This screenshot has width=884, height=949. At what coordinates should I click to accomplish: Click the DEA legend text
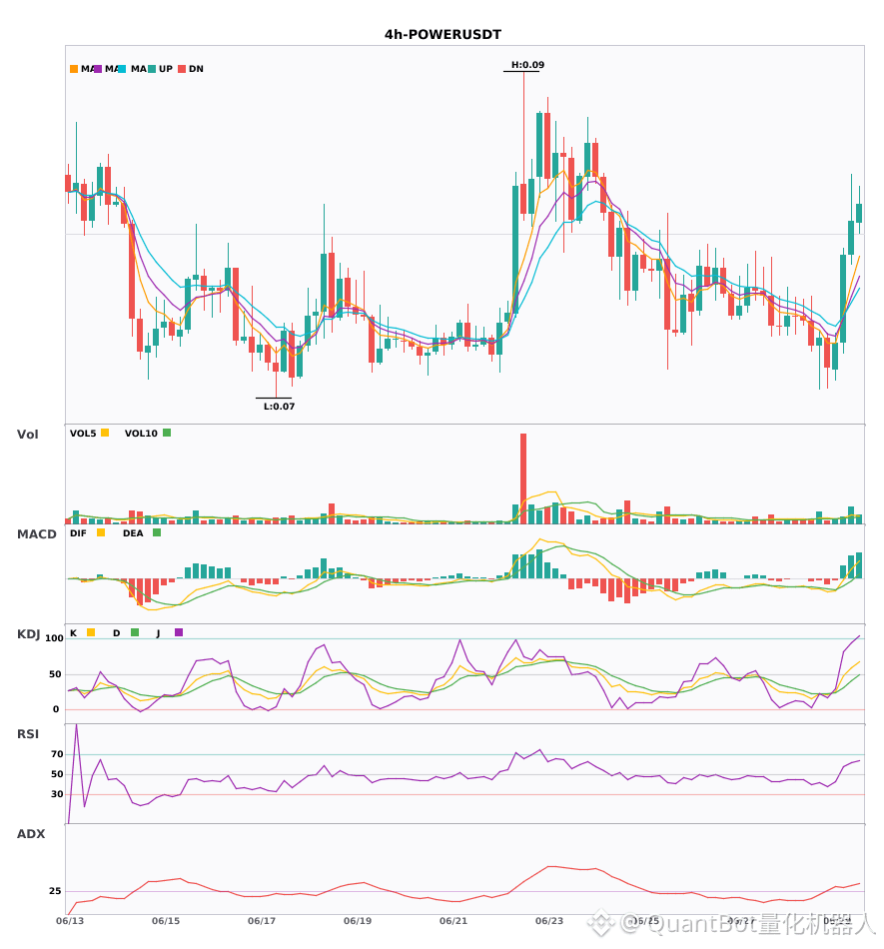coord(133,533)
